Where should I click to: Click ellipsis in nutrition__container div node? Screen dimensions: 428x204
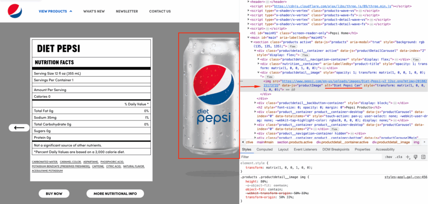pyautogui.click(x=324, y=68)
